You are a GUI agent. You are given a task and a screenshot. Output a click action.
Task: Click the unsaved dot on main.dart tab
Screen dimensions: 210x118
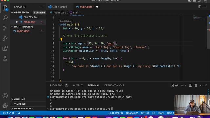click(97, 7)
